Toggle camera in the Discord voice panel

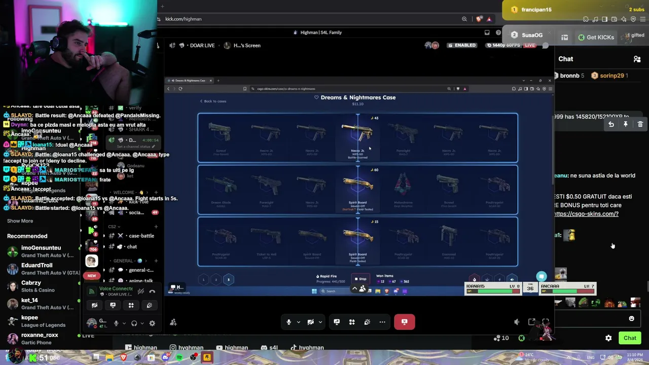point(94,305)
